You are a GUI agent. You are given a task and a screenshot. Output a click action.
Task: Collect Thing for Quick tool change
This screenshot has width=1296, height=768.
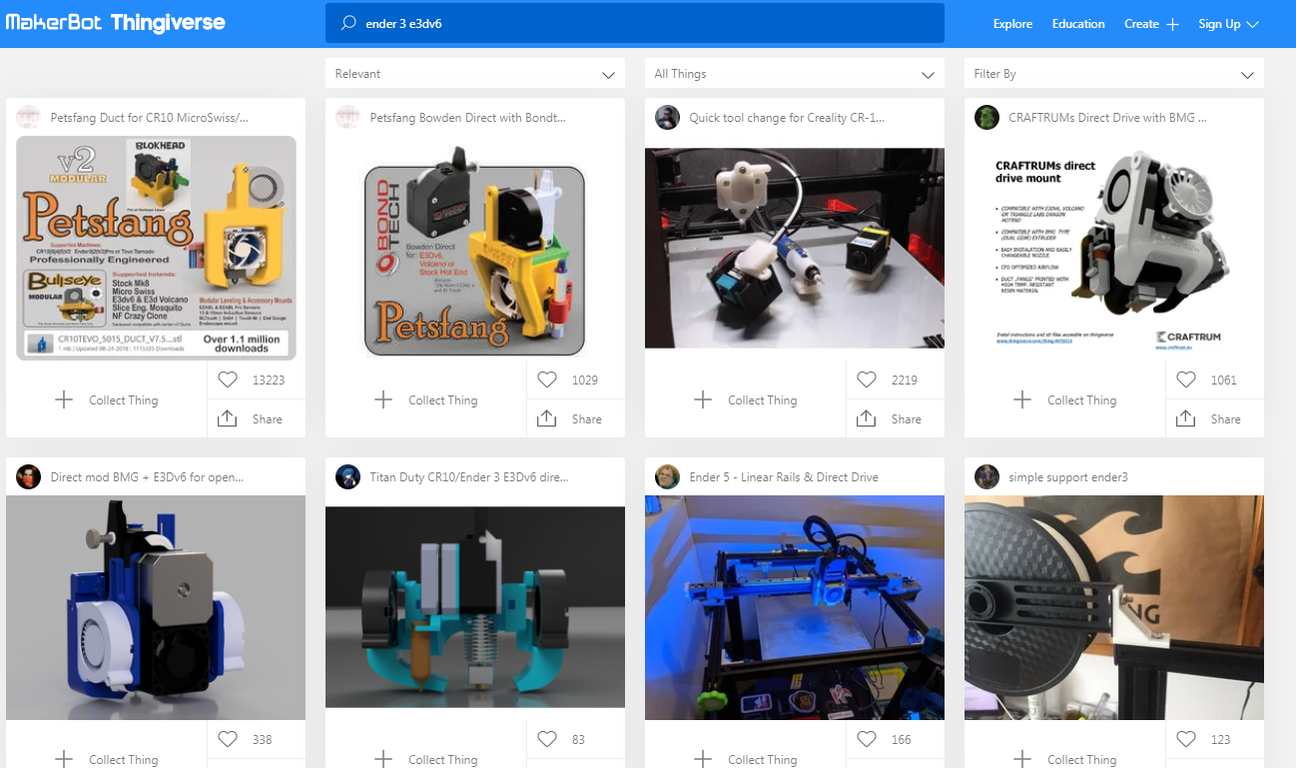(745, 399)
